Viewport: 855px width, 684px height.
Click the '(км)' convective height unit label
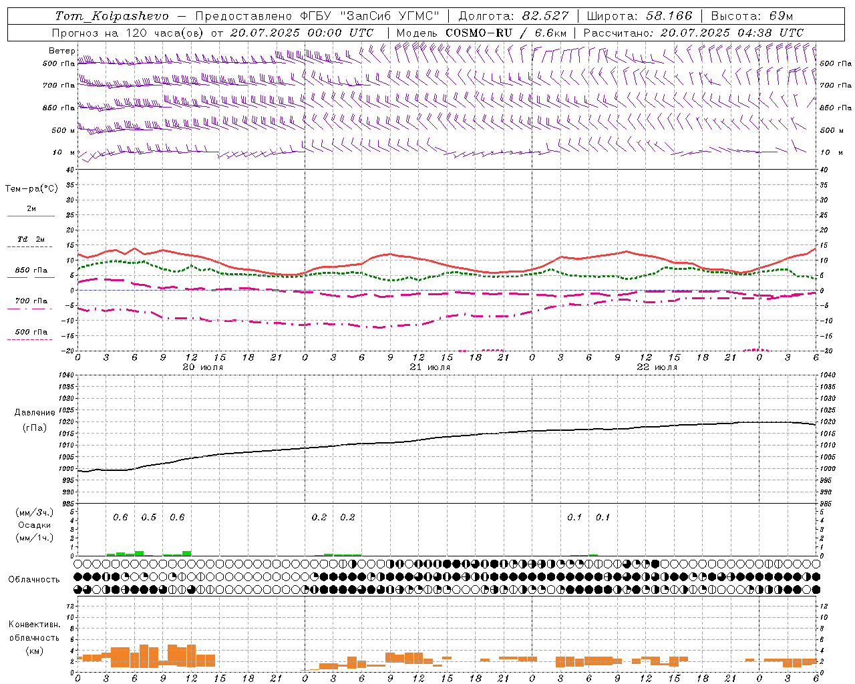(x=34, y=651)
